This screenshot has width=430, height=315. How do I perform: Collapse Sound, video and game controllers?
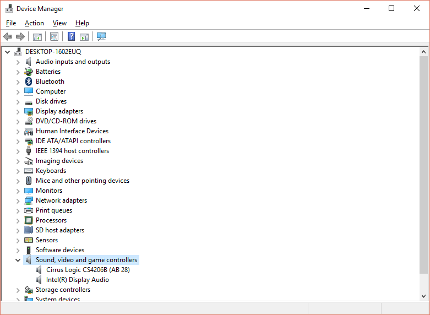(18, 260)
